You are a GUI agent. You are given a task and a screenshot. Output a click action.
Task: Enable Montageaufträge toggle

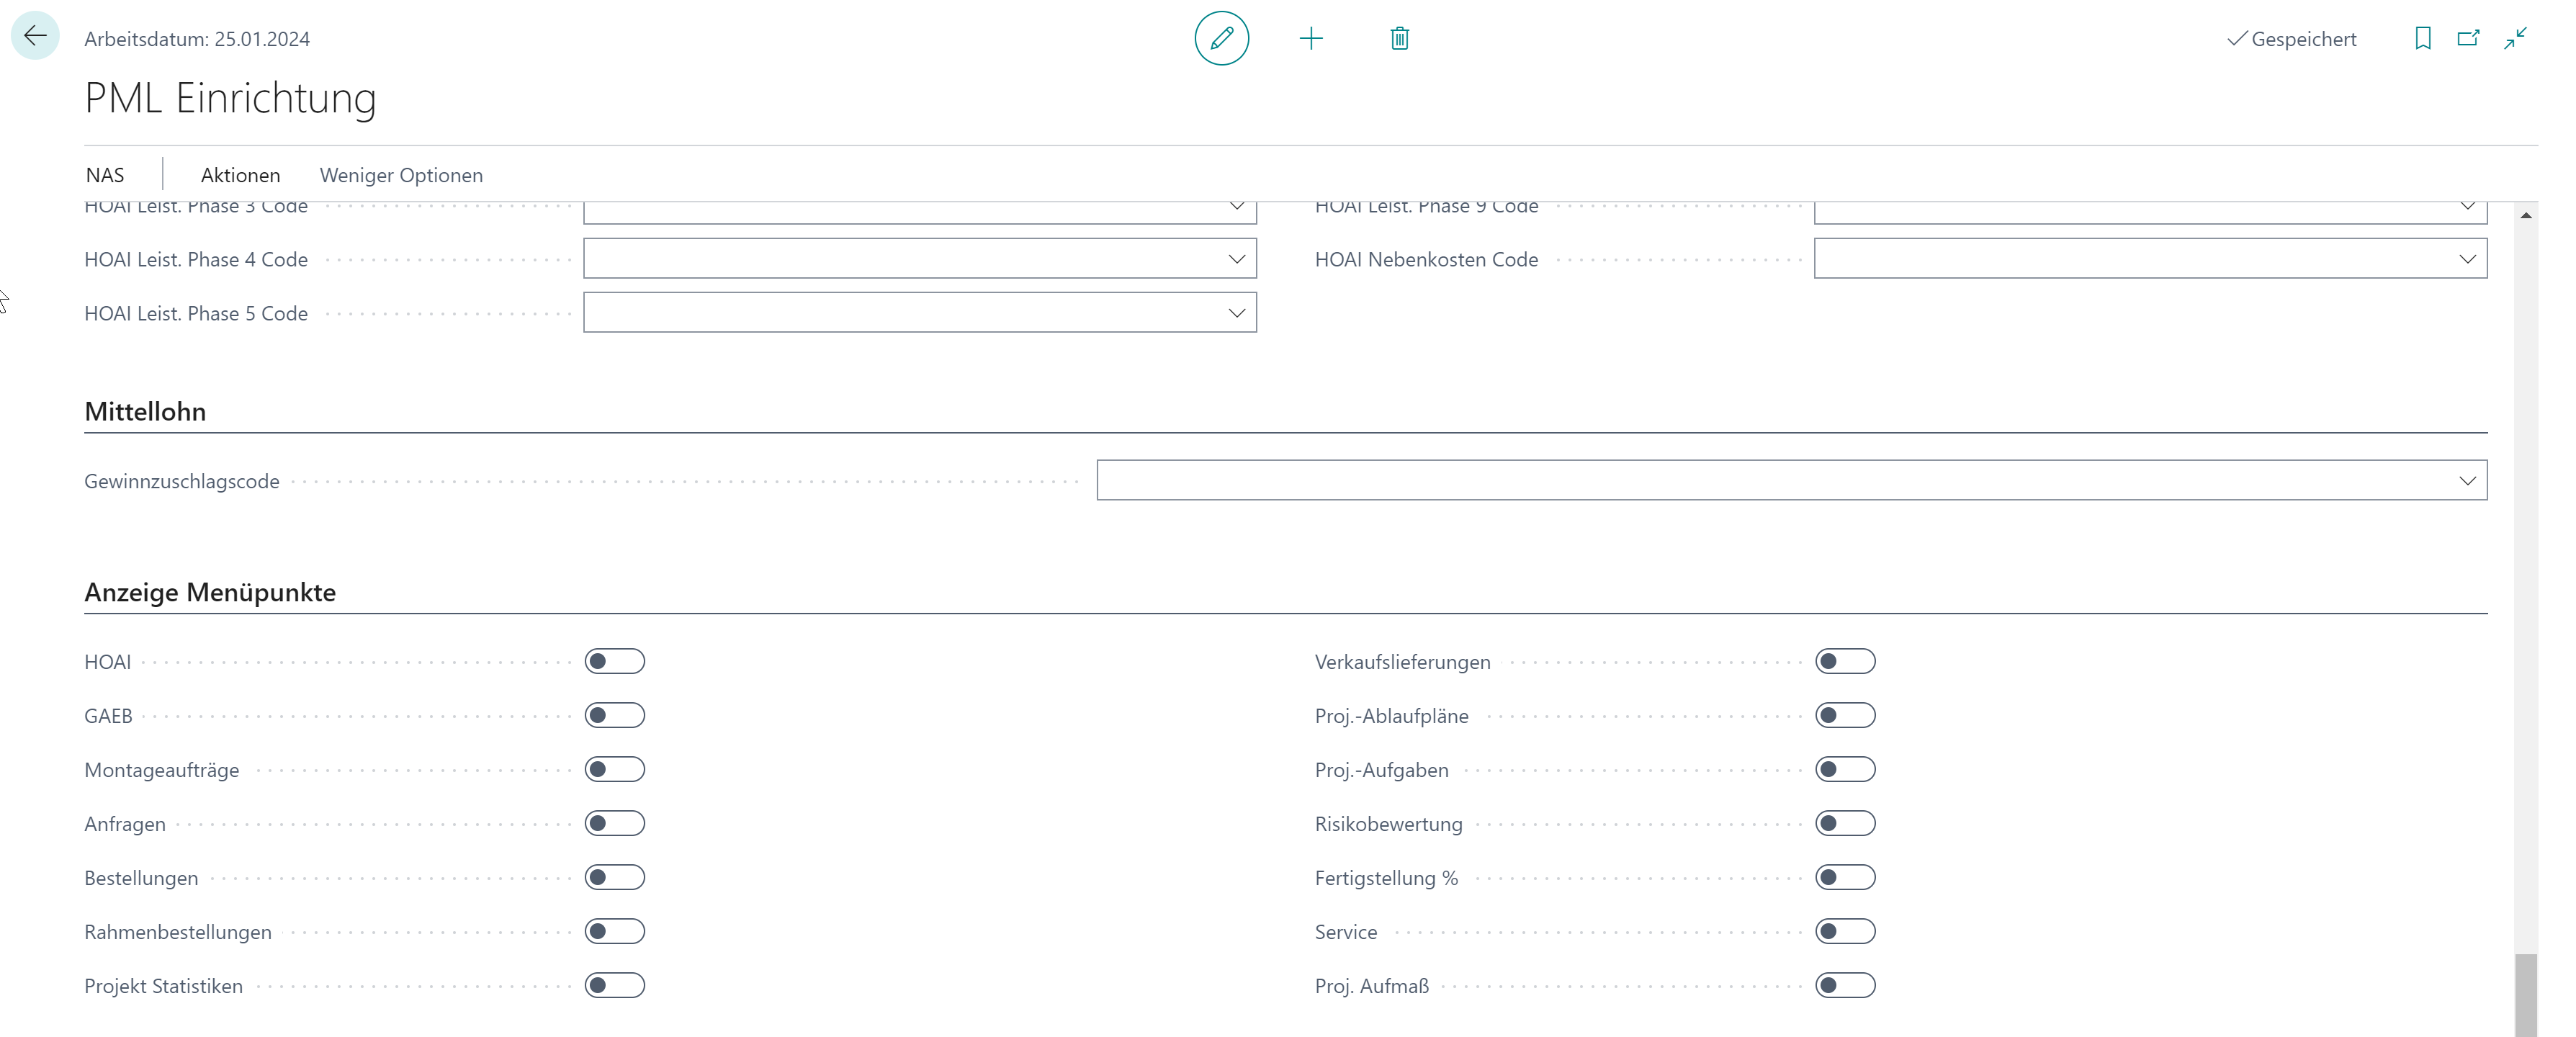point(615,769)
